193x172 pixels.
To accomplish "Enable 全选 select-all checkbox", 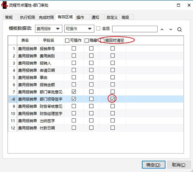I will tap(98, 29).
